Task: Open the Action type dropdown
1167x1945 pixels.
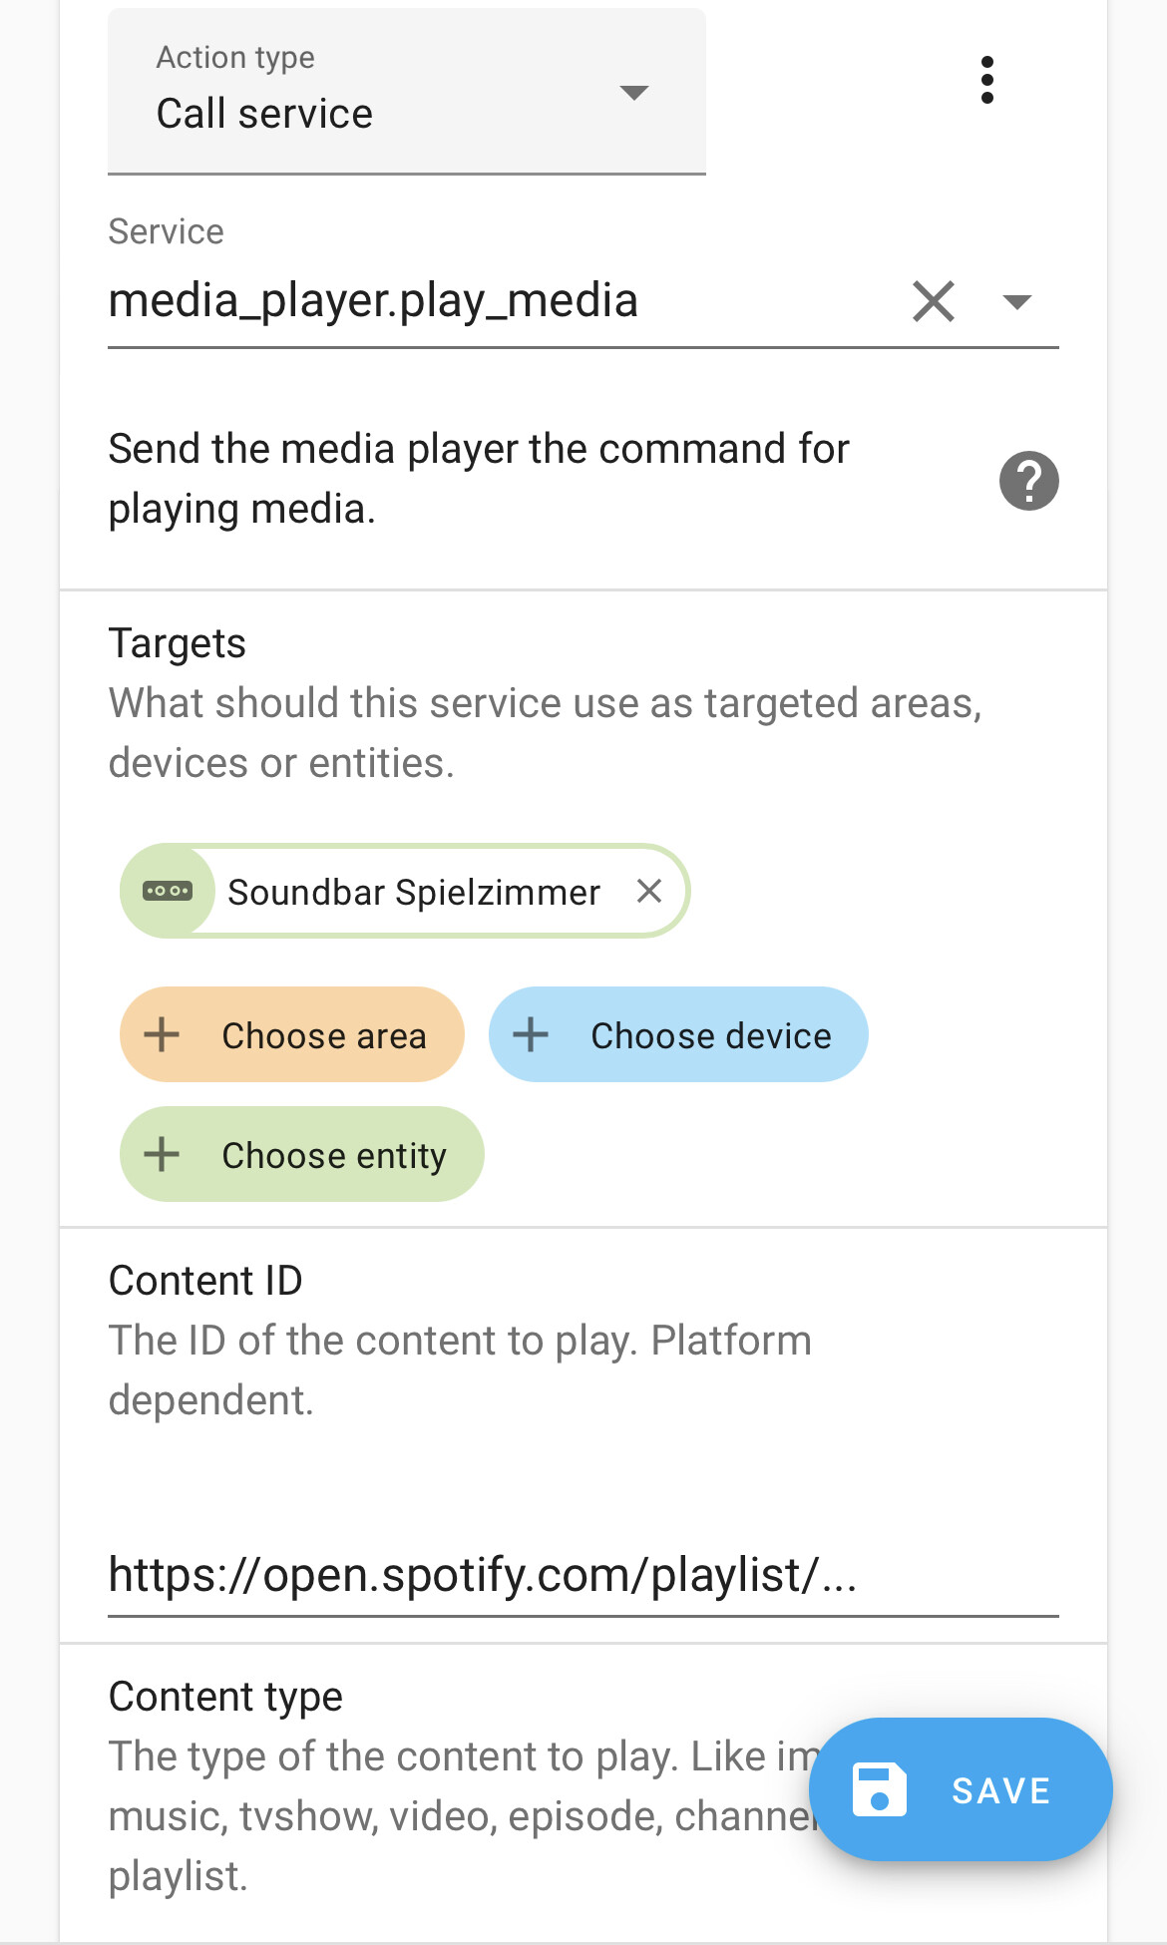Action: 635,93
